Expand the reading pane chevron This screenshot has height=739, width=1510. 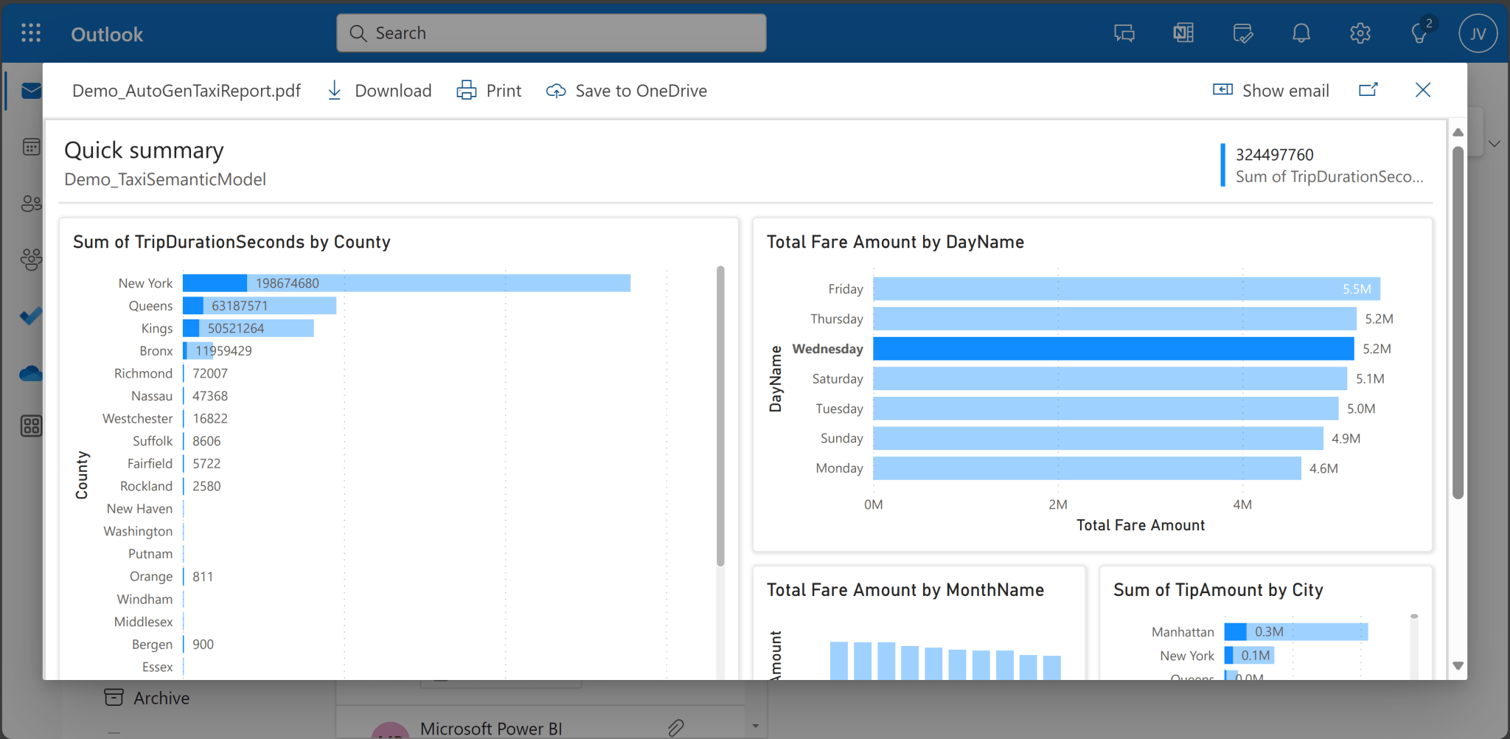(x=1495, y=144)
